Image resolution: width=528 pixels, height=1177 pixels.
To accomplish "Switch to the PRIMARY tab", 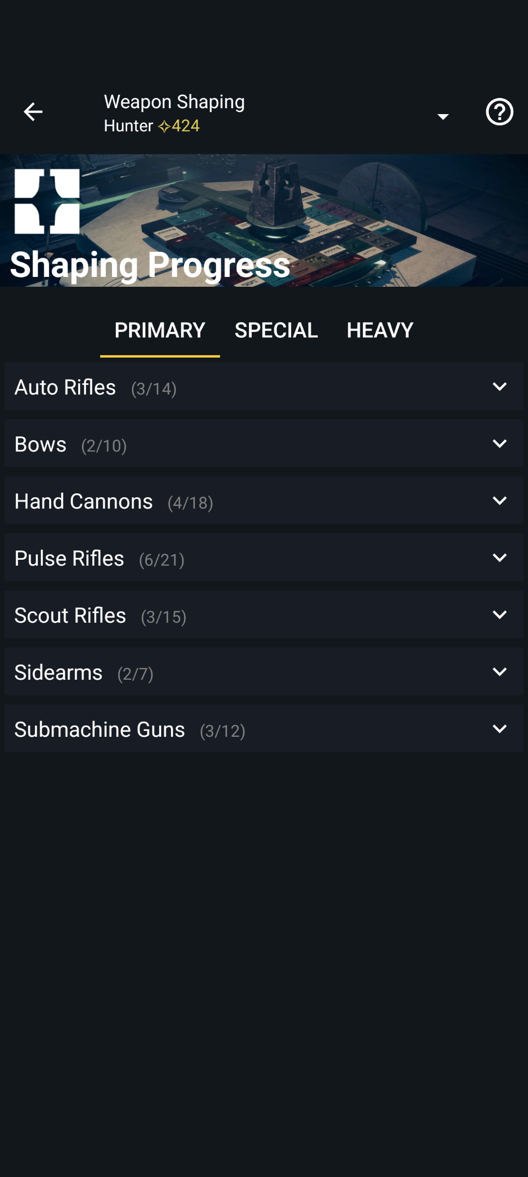I will pyautogui.click(x=160, y=330).
